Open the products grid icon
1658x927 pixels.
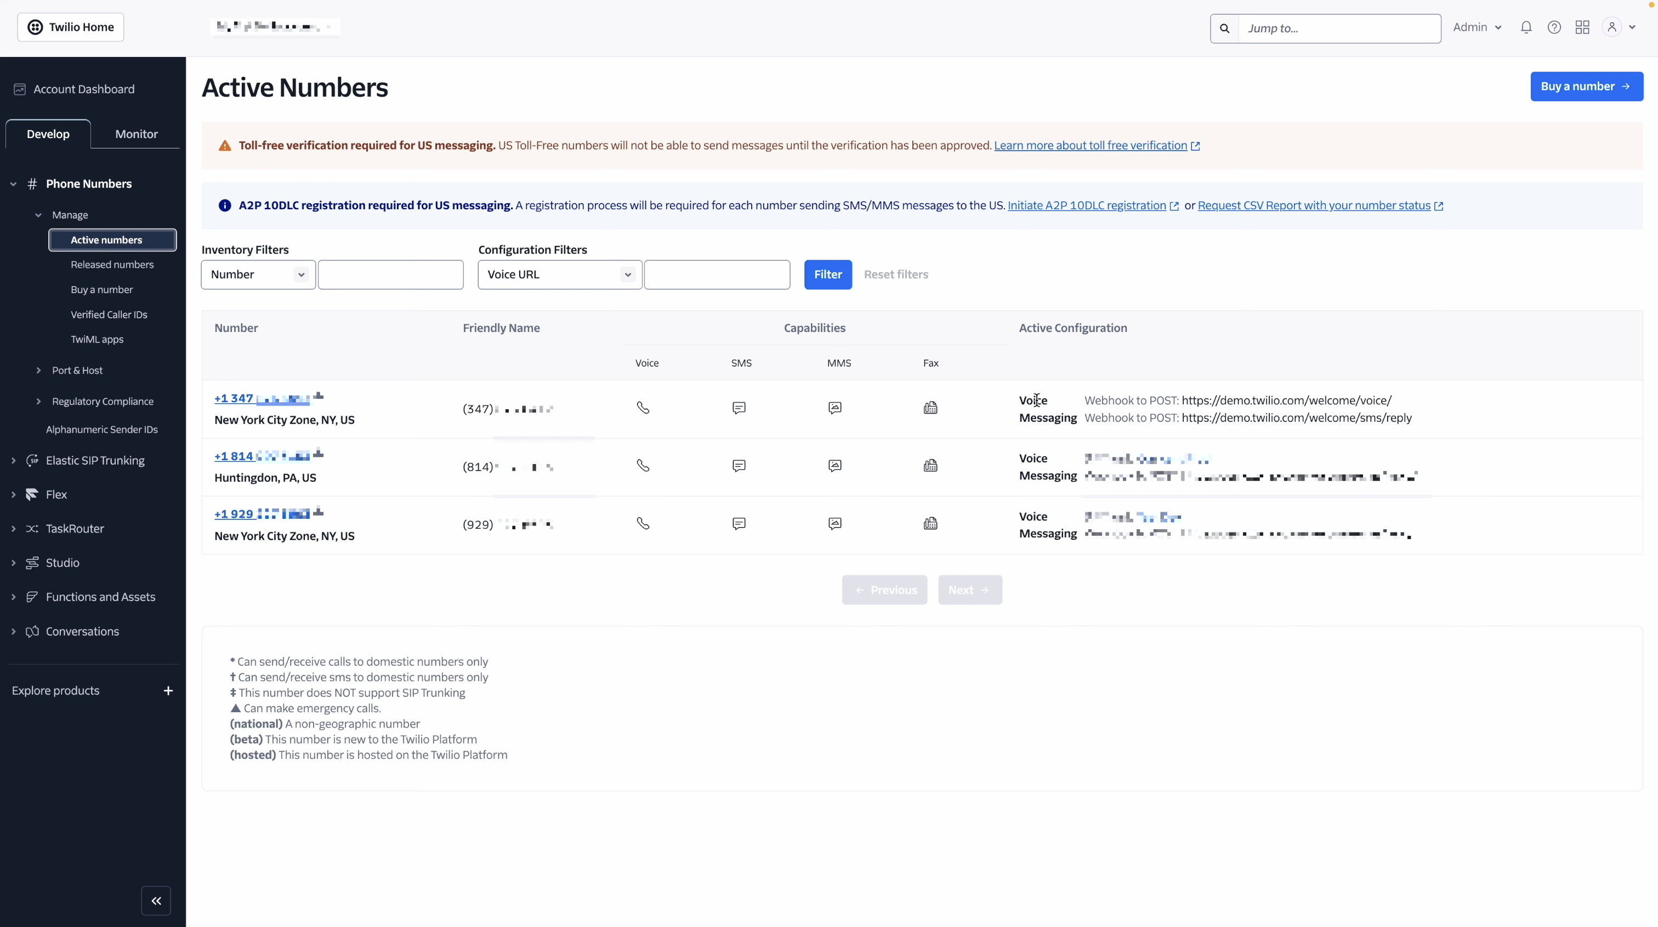click(x=1583, y=27)
